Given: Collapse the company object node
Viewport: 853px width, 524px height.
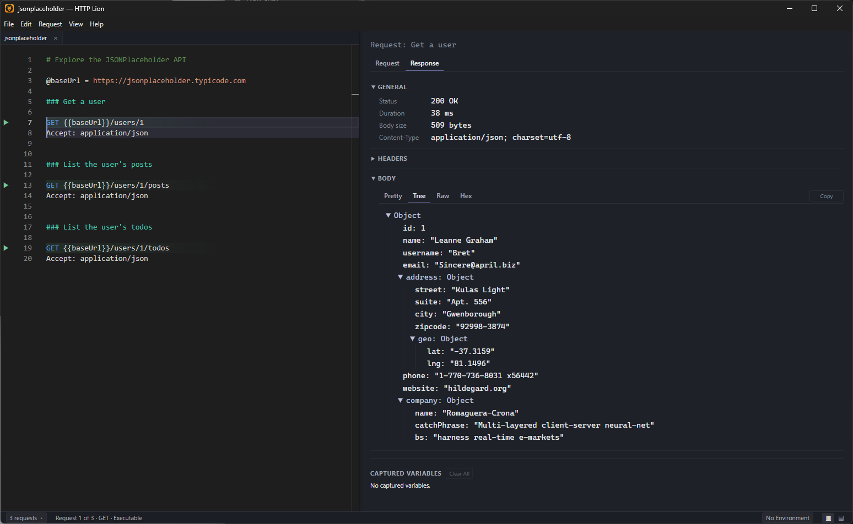Looking at the screenshot, I should [401, 400].
